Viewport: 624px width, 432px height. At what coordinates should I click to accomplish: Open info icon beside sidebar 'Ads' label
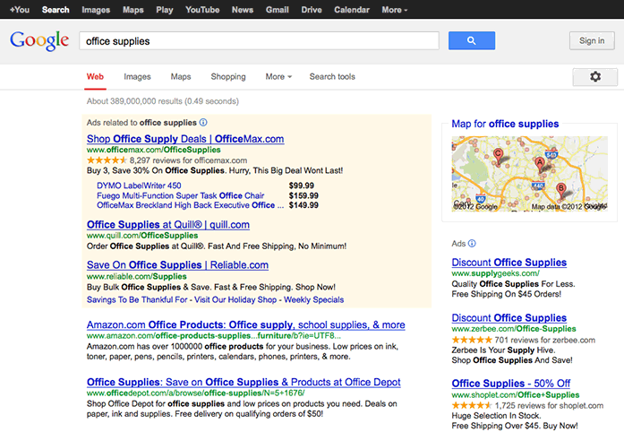[x=472, y=243]
